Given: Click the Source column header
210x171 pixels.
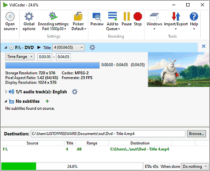Looking at the screenshot, I should 33,143.
